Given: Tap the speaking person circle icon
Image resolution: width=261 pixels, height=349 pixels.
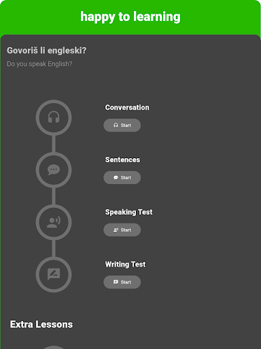Looking at the screenshot, I should (54, 222).
